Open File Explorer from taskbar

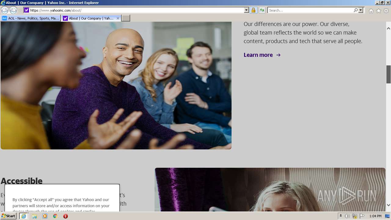point(35,216)
